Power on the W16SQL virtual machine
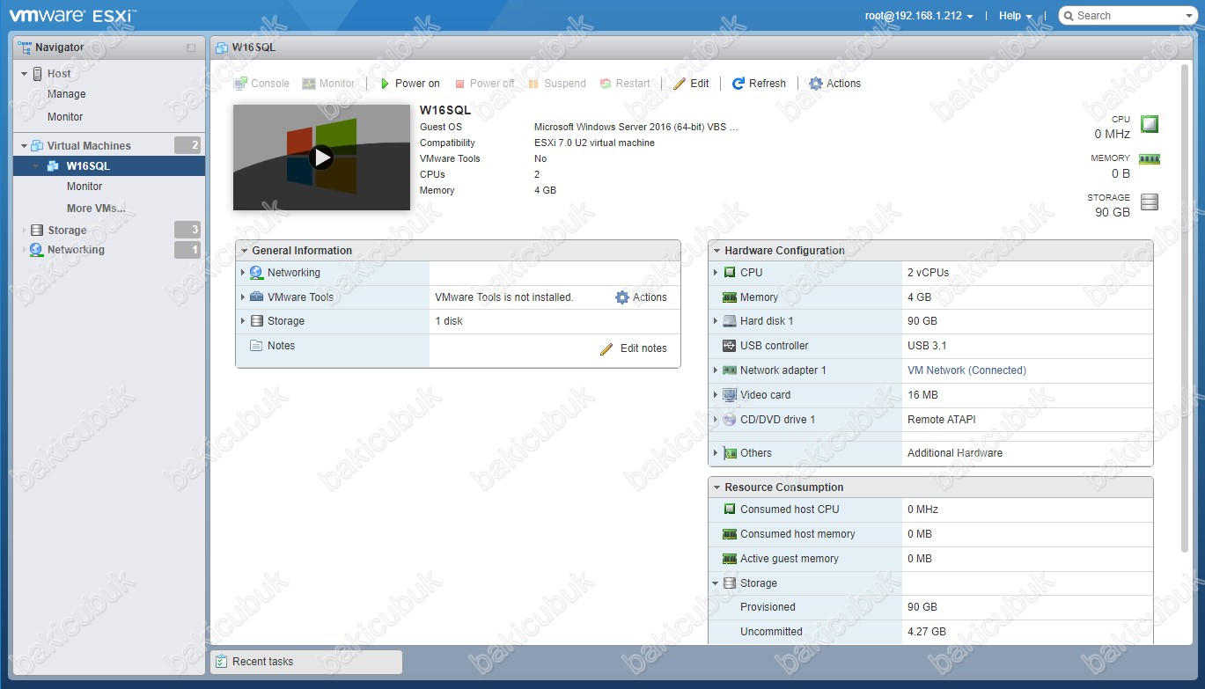Screen dimensions: 1205x689 409,84
